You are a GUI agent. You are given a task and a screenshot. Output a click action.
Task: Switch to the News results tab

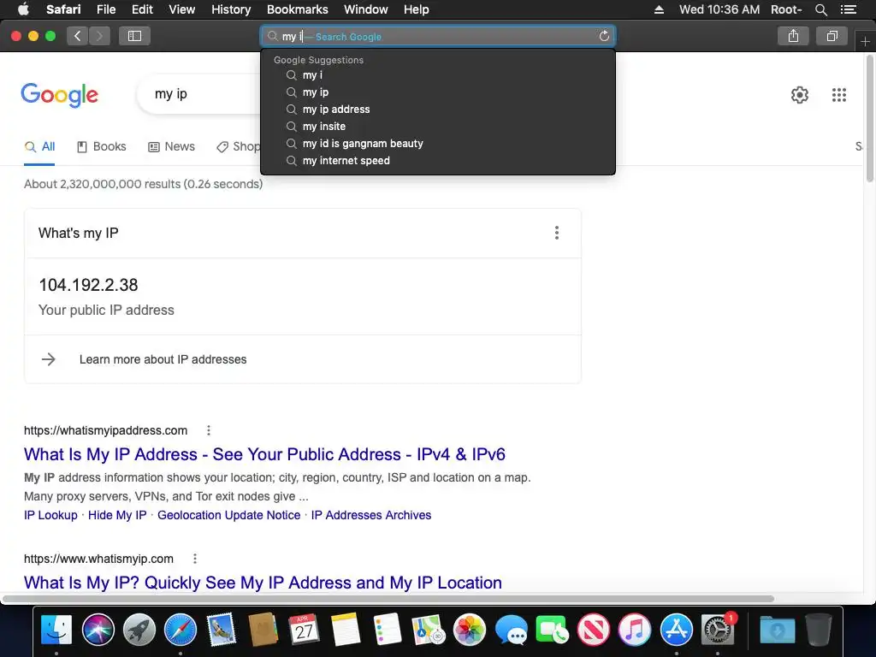pos(171,147)
